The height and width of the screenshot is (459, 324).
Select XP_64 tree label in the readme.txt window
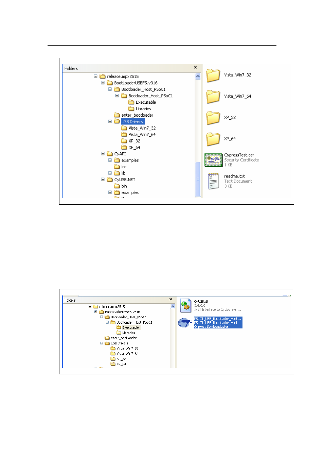tap(134, 148)
